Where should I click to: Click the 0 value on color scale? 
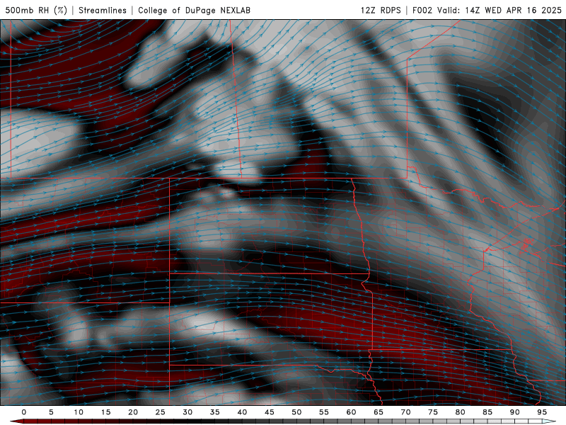[24, 412]
